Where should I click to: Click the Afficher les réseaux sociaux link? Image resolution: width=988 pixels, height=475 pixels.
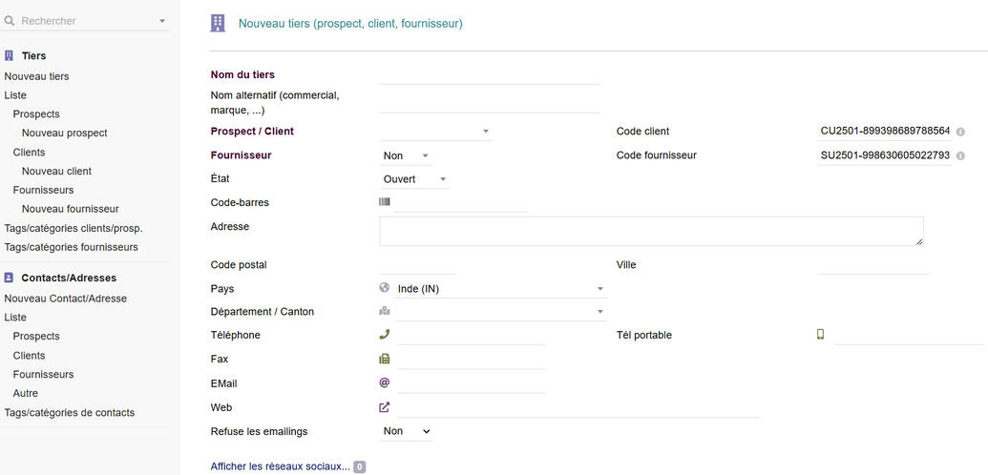tap(280, 466)
